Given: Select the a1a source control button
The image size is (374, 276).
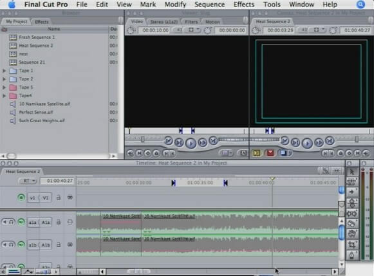Looking at the screenshot, I should [x=33, y=222].
